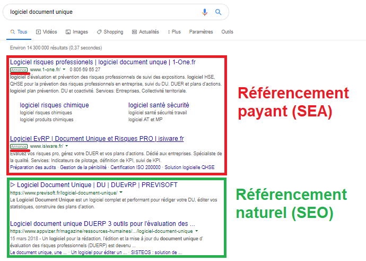This screenshot has width=366, height=261.
Task: Expand dropdown arrow beside the previsoft.fr URL
Action: (x=121, y=192)
